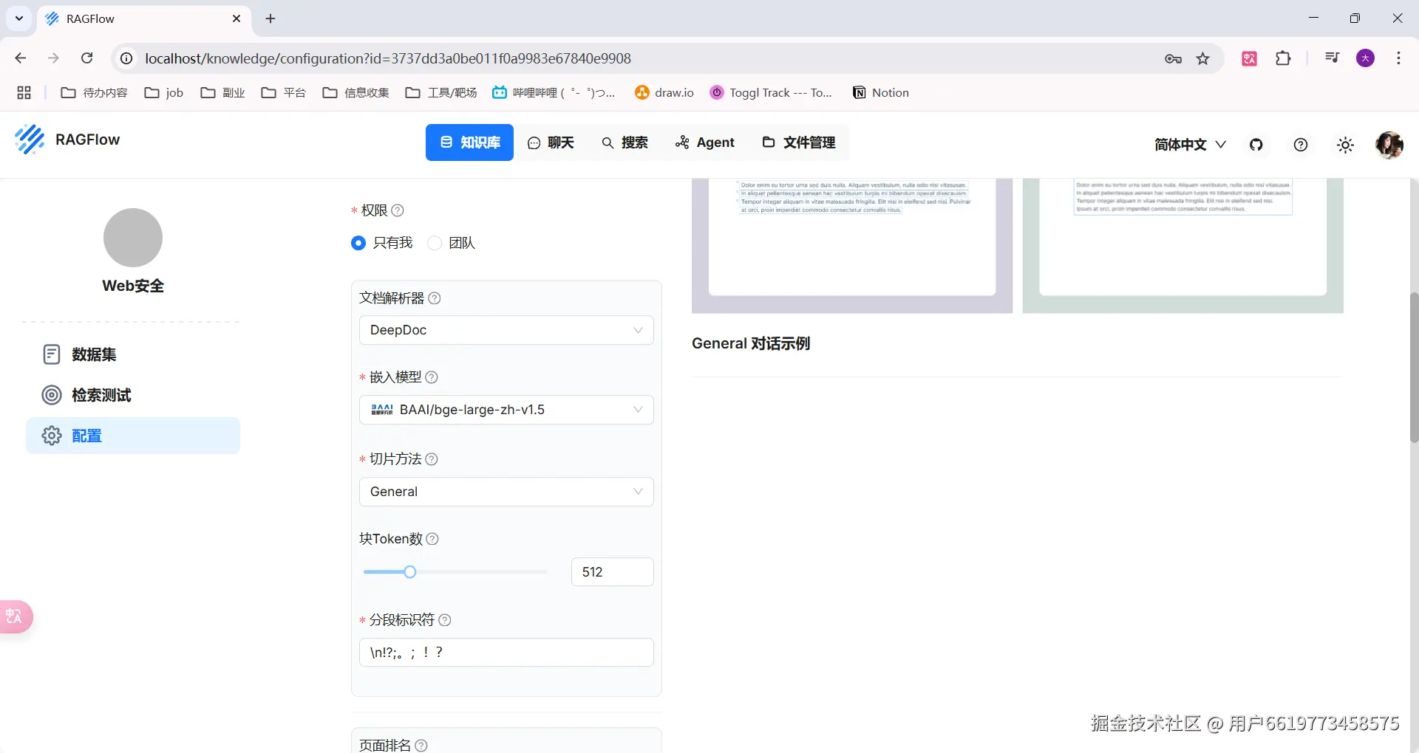
Task: Click the browser forward arrow
Action: [x=53, y=58]
